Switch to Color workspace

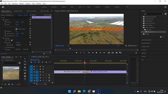coord(72,7)
